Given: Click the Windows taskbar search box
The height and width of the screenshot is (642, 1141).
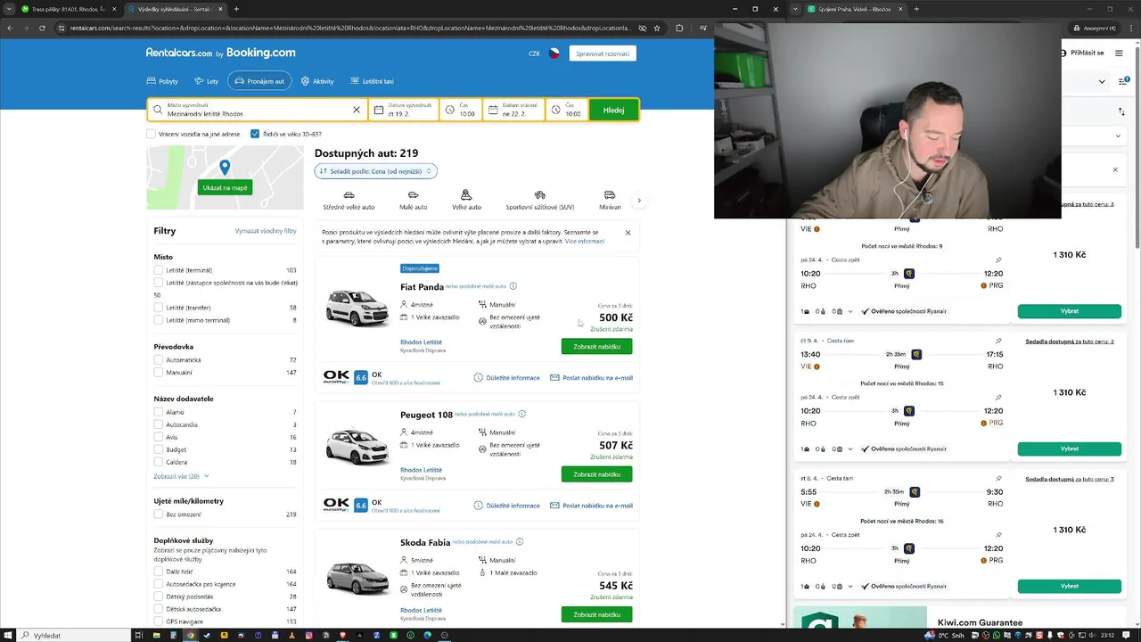Looking at the screenshot, I should (74, 635).
